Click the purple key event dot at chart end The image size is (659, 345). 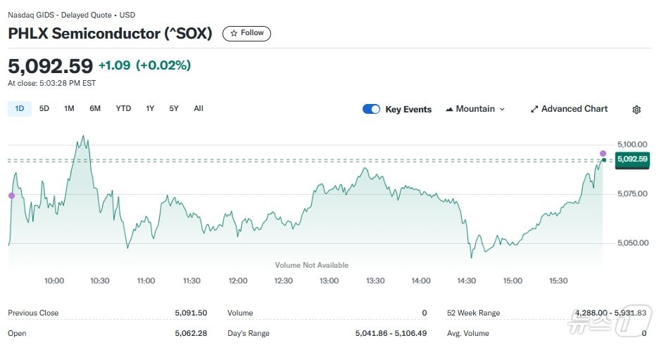[x=603, y=153]
